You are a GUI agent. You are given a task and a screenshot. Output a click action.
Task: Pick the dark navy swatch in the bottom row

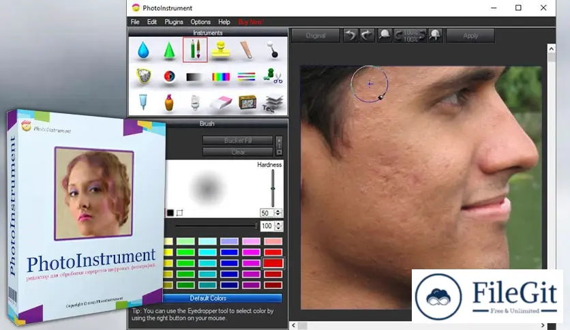(x=229, y=285)
